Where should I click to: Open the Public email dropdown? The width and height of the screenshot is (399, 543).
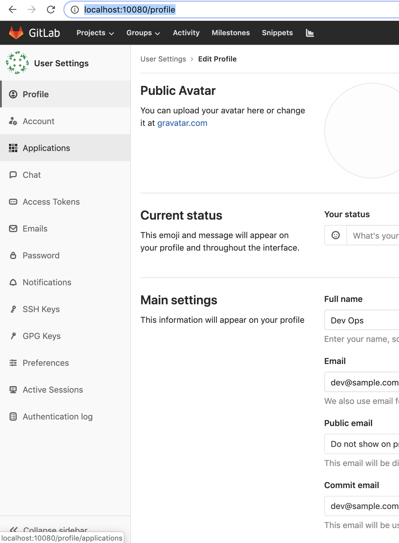point(362,444)
